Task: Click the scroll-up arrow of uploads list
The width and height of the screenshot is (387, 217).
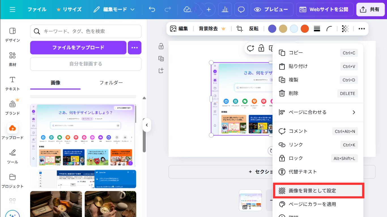Action: (x=144, y=98)
